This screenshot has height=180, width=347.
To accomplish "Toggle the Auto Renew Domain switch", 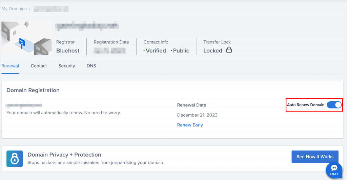I will click(334, 105).
